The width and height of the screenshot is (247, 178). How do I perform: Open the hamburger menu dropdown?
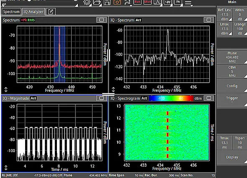(x=188, y=3)
